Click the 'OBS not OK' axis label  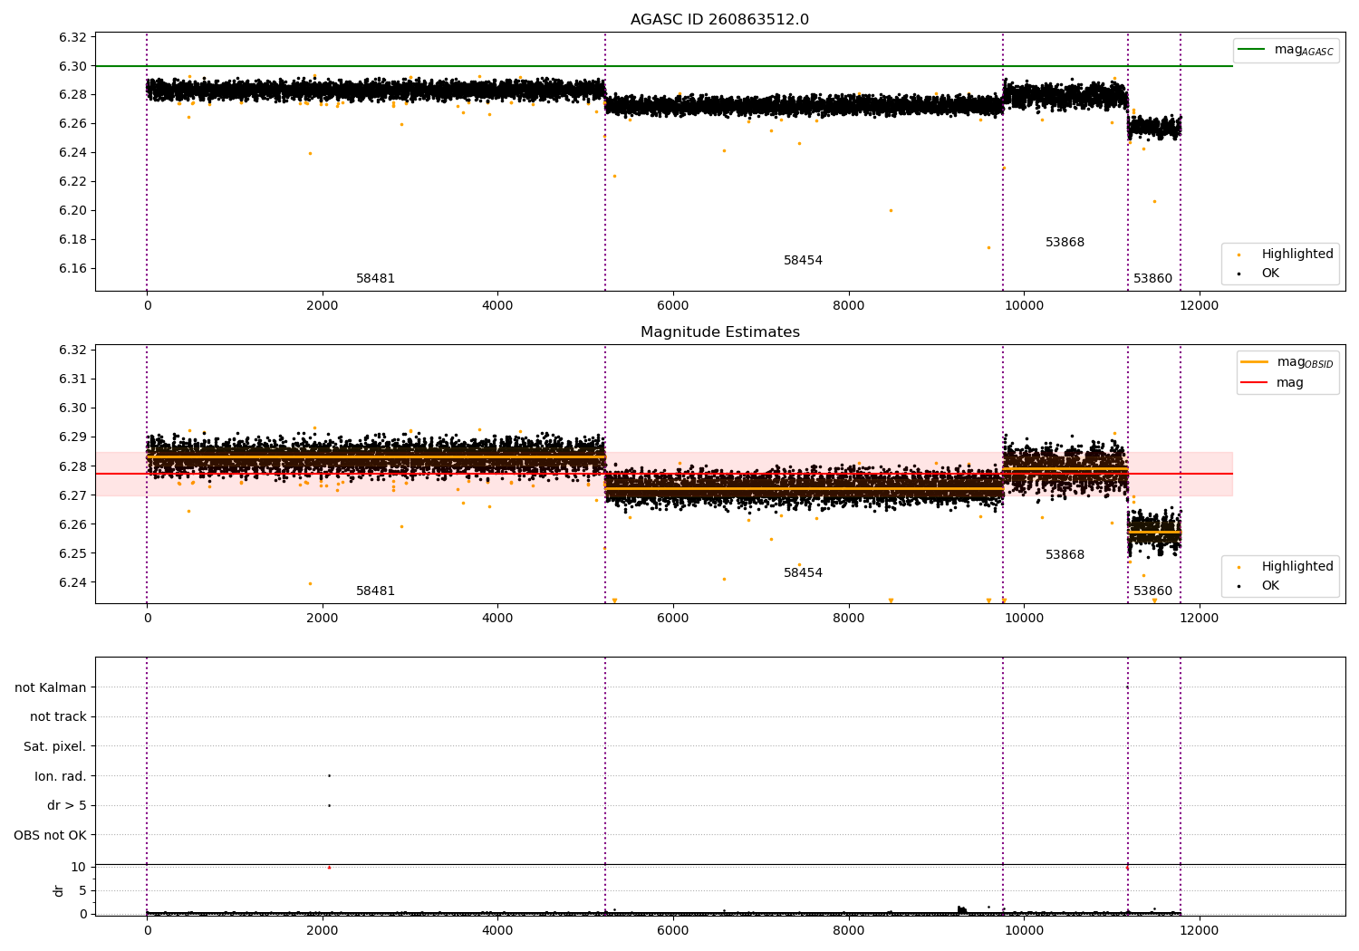point(50,835)
